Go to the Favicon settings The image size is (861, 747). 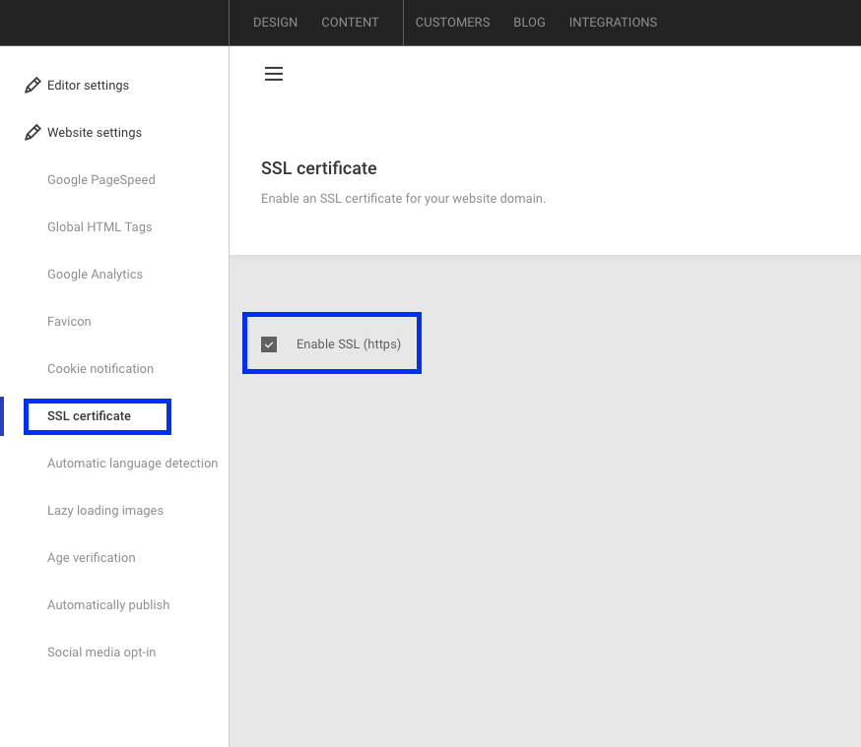point(69,322)
